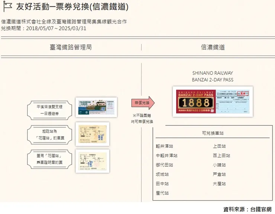Image resolution: width=275 pixels, height=214 pixels.
Task: Click the station 御代田站
Action: coord(164,165)
